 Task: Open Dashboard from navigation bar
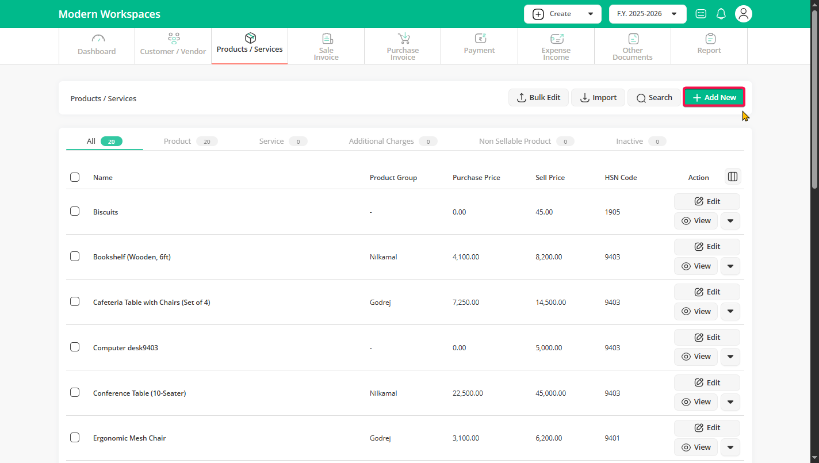point(97,45)
